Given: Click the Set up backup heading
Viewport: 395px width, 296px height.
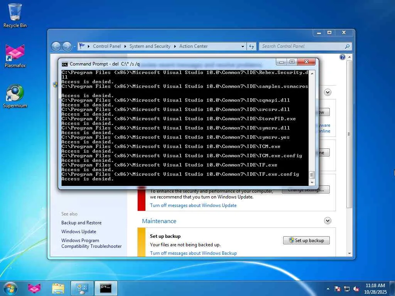Looking at the screenshot, I should point(165,236).
